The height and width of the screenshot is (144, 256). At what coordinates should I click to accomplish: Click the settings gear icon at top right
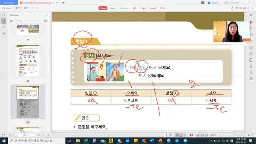[x=240, y=8]
